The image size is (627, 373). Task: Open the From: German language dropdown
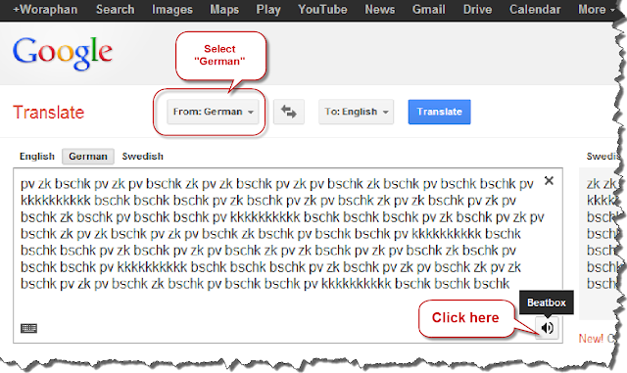pyautogui.click(x=214, y=112)
